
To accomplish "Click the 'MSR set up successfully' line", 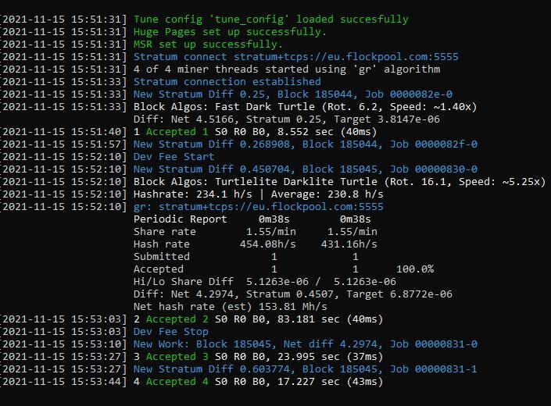I will pos(208,45).
